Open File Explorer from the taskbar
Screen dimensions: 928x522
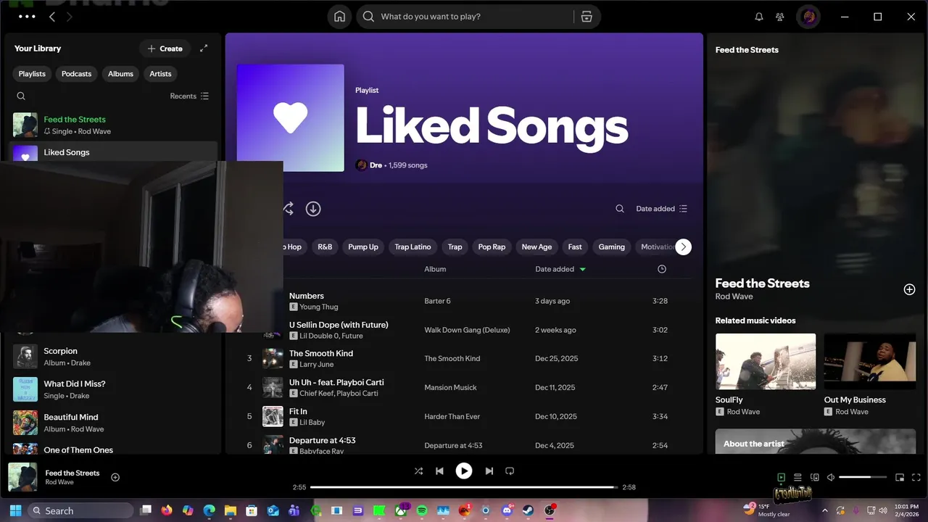tap(231, 510)
